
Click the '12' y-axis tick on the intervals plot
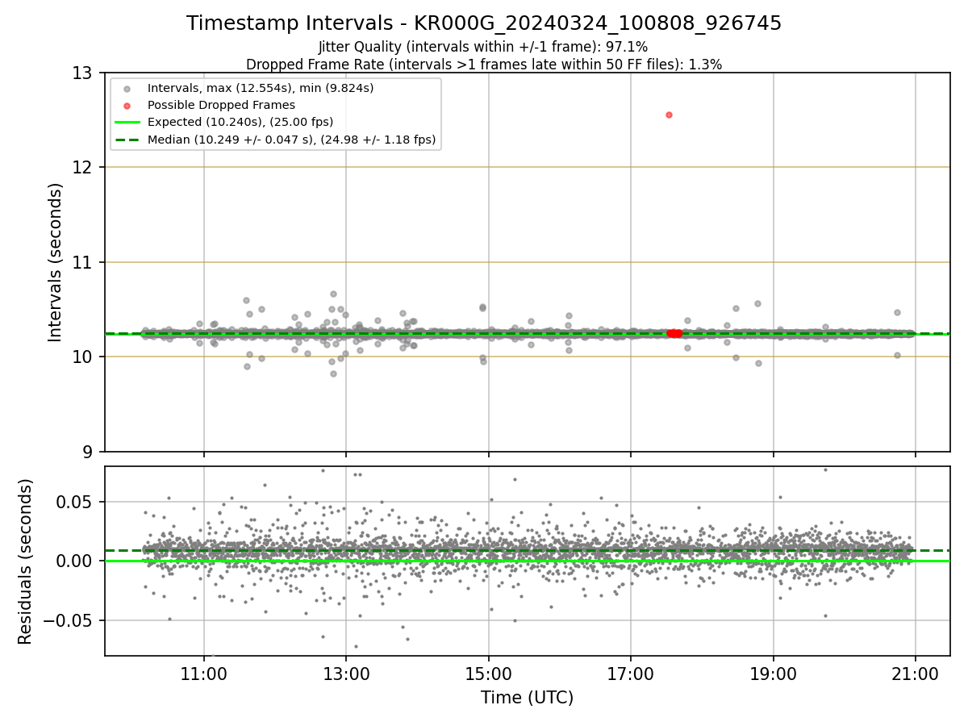pos(83,168)
